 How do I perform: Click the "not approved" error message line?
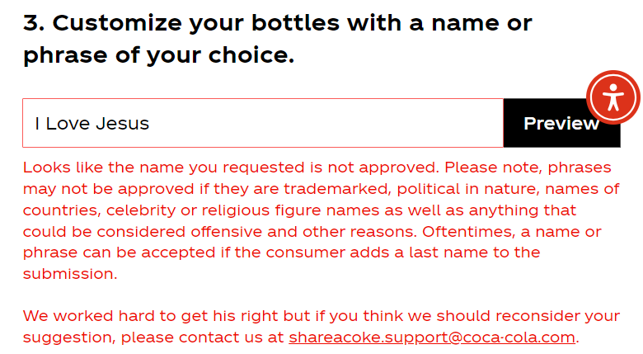231,168
